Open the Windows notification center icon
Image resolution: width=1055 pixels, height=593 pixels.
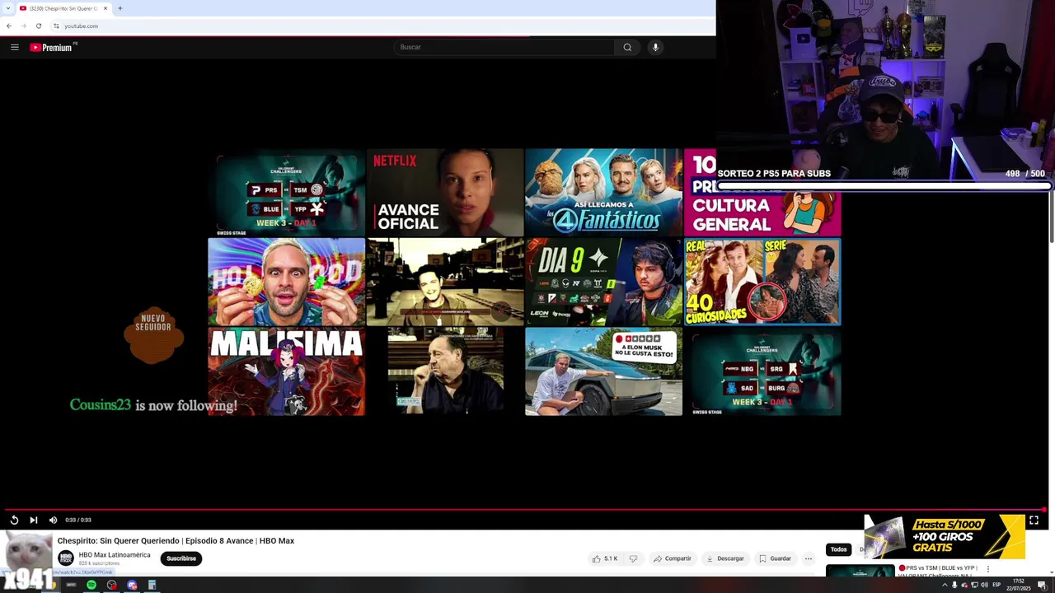click(1042, 585)
